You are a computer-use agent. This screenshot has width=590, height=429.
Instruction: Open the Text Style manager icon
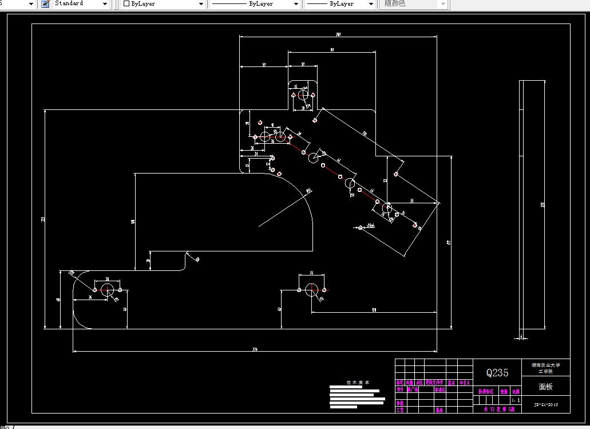point(46,4)
